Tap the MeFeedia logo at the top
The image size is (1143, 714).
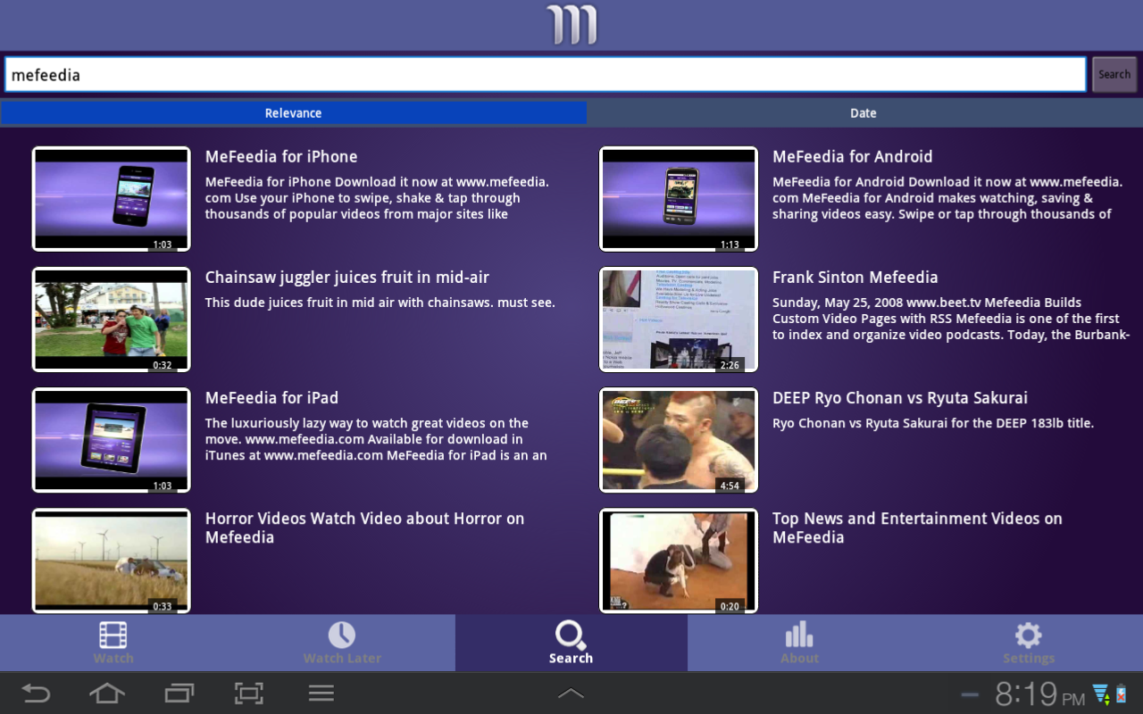[571, 25]
